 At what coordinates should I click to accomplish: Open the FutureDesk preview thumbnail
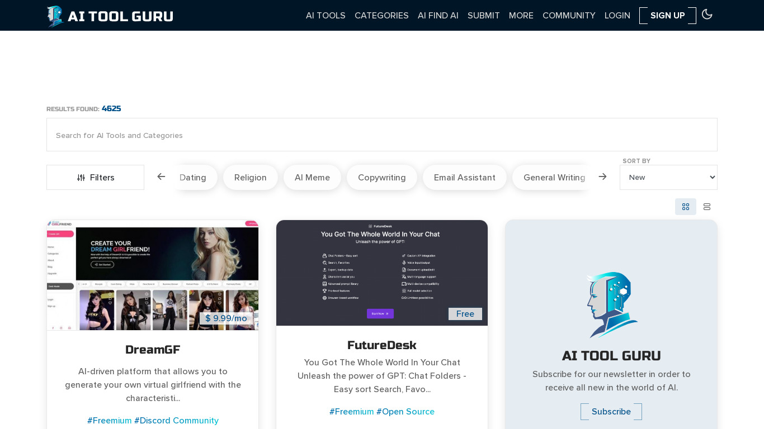pos(382,273)
